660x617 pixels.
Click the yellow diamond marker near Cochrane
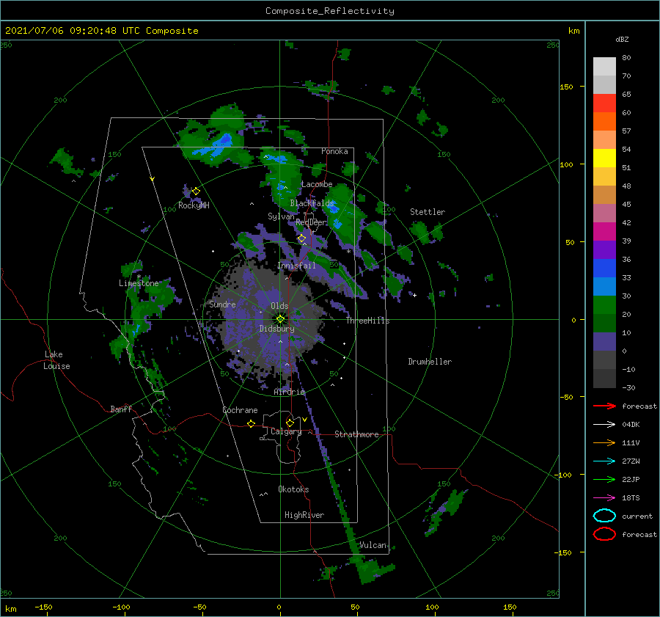(x=252, y=423)
